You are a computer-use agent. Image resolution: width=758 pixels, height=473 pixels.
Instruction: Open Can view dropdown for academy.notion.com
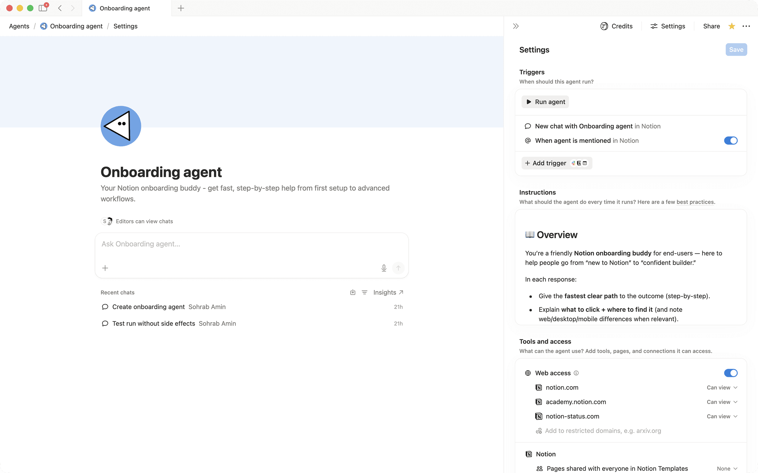point(722,402)
